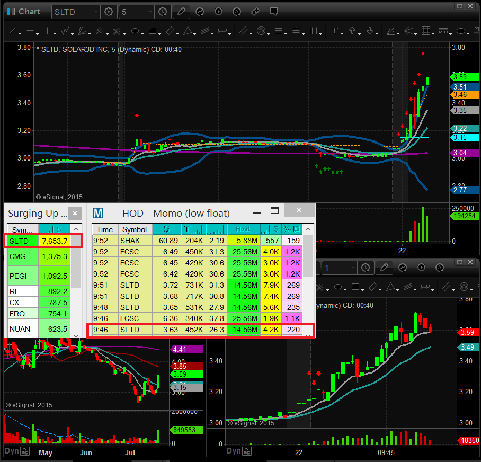Toggle Dyn lock icon on daily chart
The width and height of the screenshot is (481, 462).
tap(25, 451)
